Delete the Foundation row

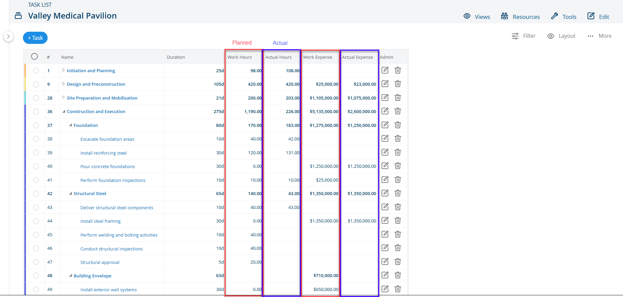398,125
